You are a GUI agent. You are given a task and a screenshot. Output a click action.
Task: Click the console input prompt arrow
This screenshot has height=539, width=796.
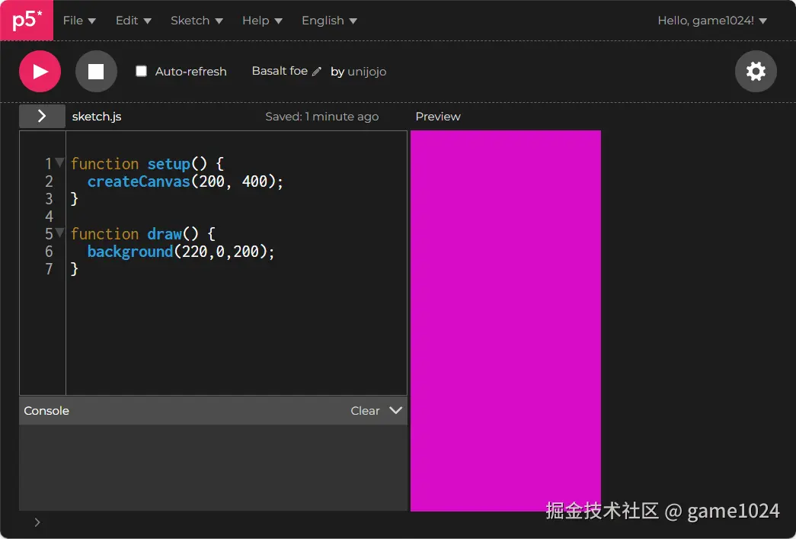[x=37, y=522]
